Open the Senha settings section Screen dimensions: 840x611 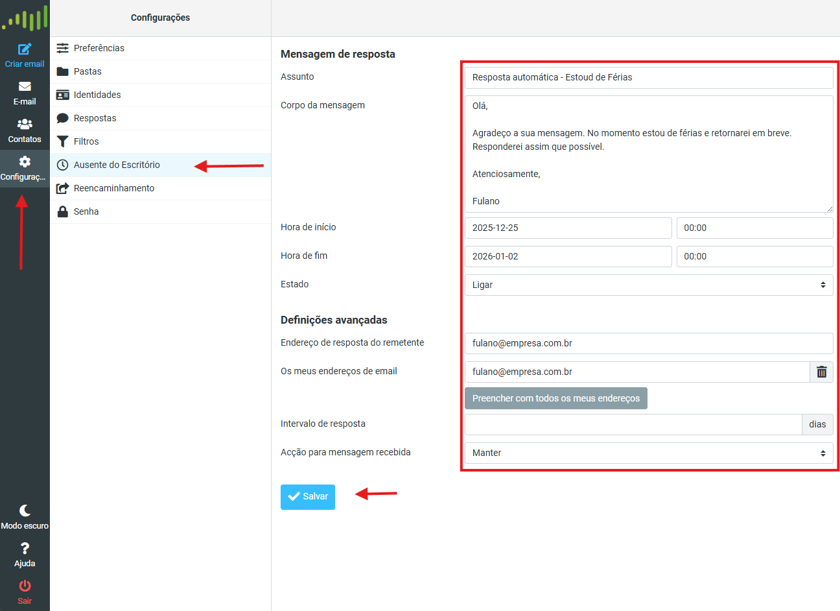86,211
